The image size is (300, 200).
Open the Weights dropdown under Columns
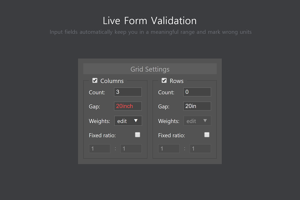tap(128, 120)
